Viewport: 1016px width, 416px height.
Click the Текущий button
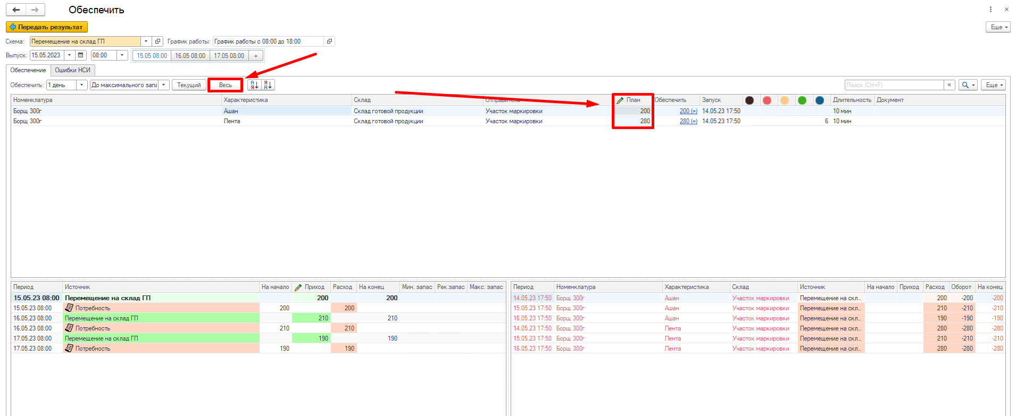pyautogui.click(x=189, y=85)
